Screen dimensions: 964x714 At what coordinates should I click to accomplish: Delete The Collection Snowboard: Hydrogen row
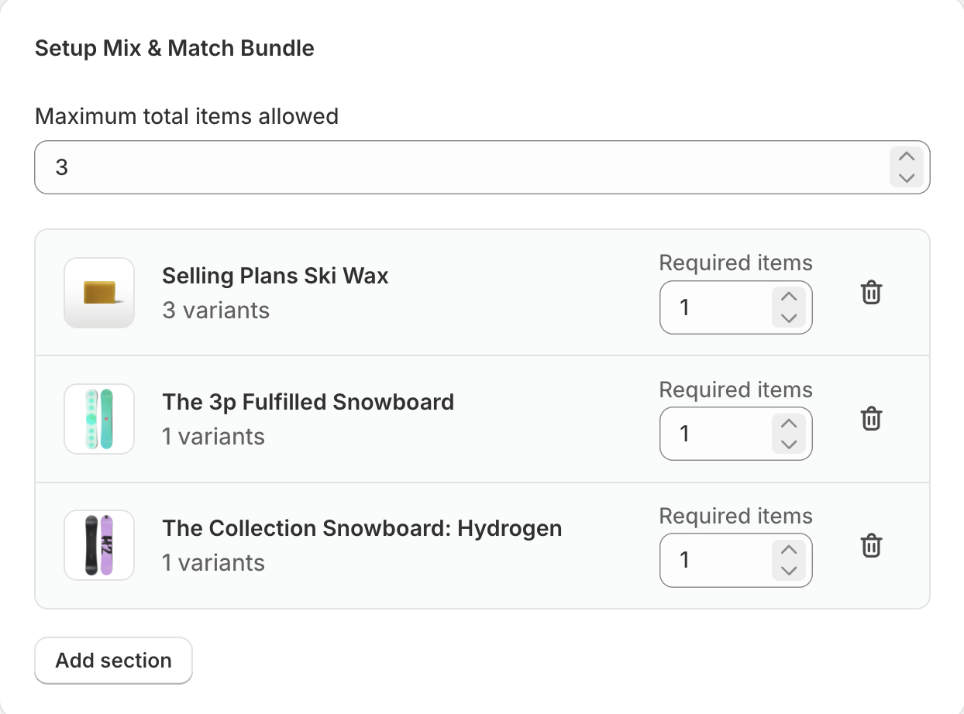[872, 545]
